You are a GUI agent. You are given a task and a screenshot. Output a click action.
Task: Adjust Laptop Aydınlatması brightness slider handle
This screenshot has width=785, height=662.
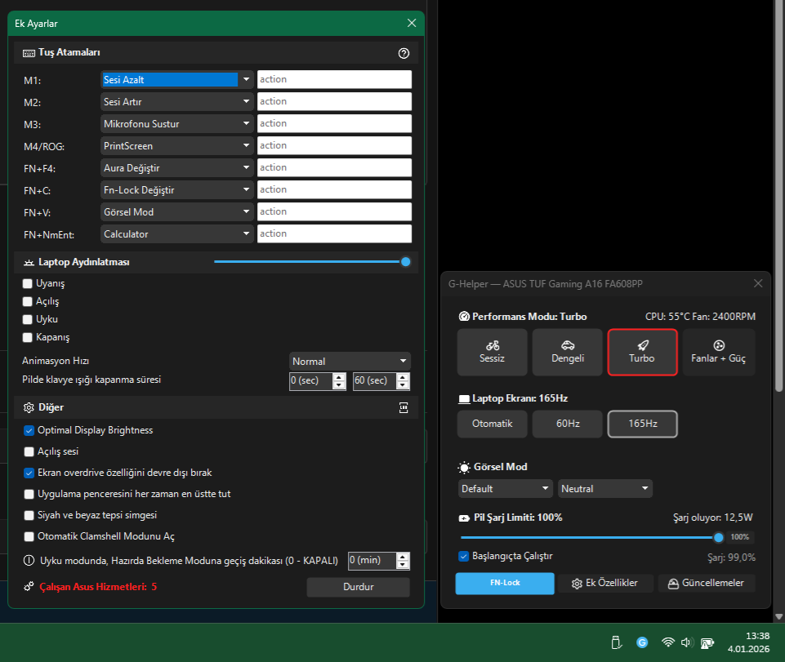(x=405, y=262)
